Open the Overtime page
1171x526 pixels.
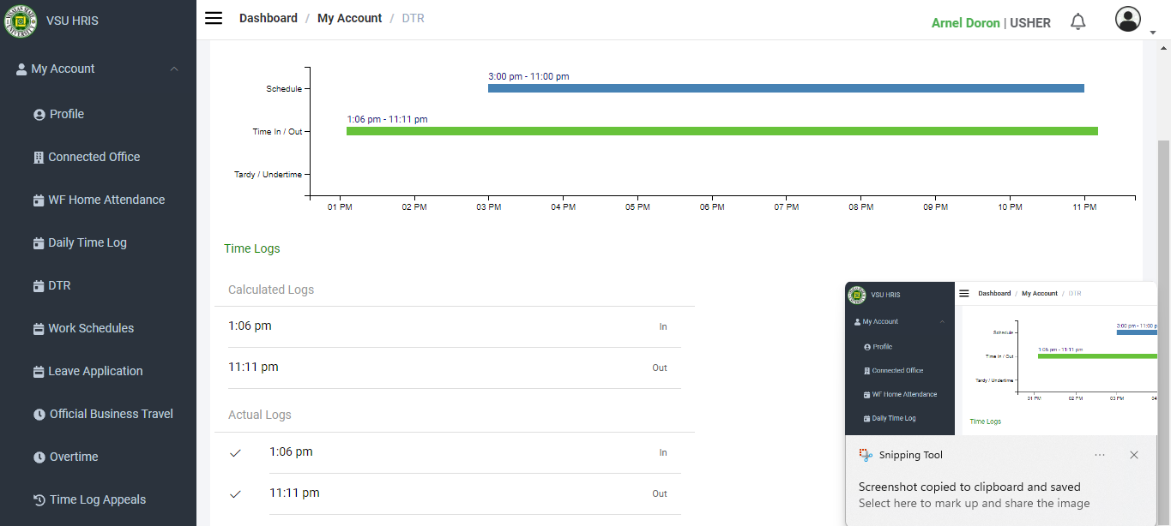tap(73, 457)
